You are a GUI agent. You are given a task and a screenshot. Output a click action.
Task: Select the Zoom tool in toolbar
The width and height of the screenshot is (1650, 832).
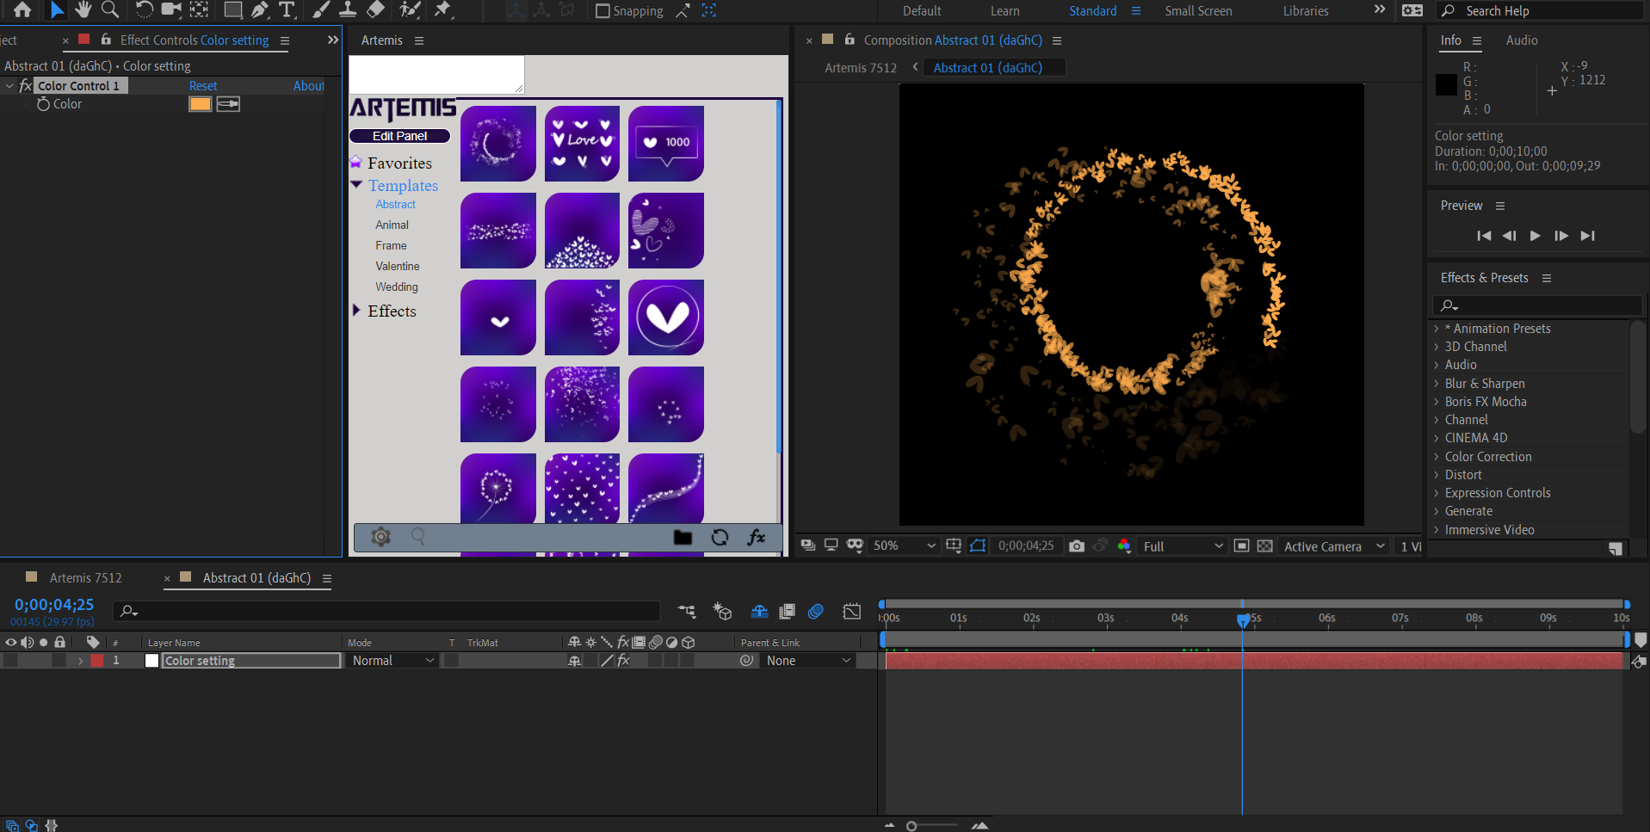(110, 10)
